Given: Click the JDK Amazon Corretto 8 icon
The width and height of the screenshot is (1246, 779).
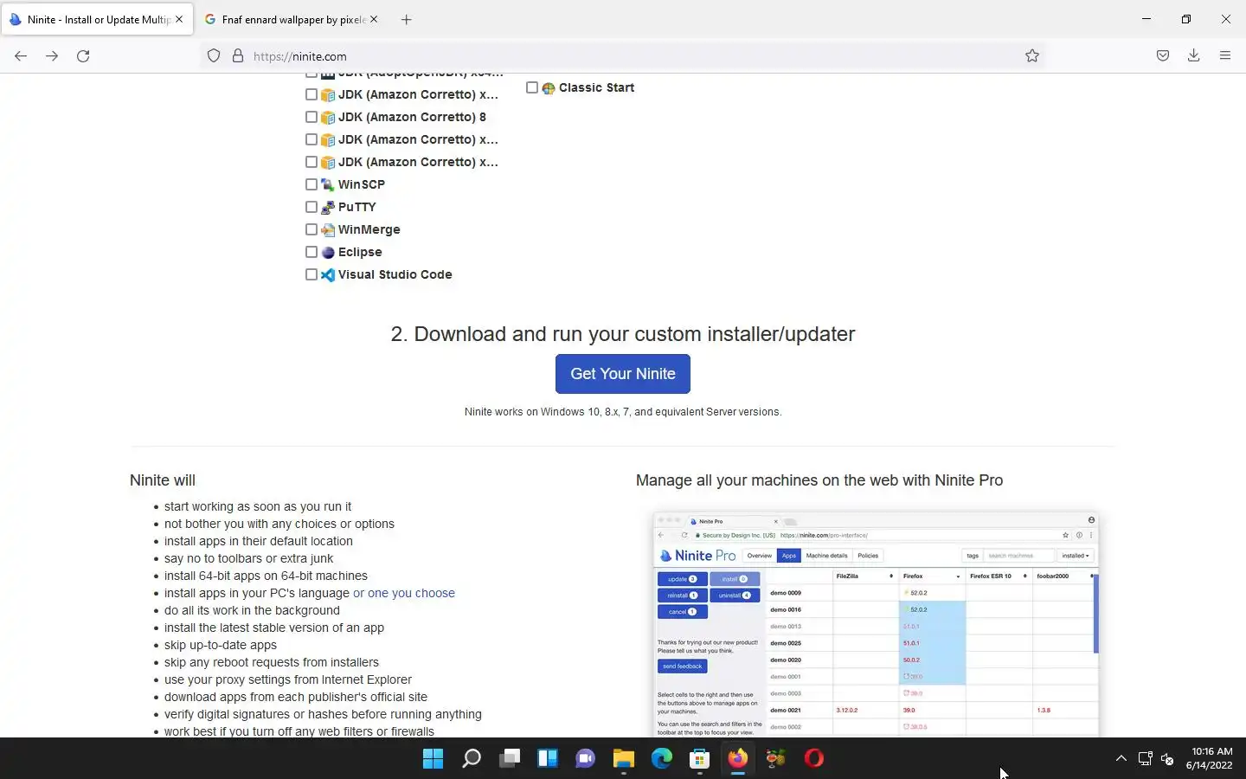Looking at the screenshot, I should 328,117.
